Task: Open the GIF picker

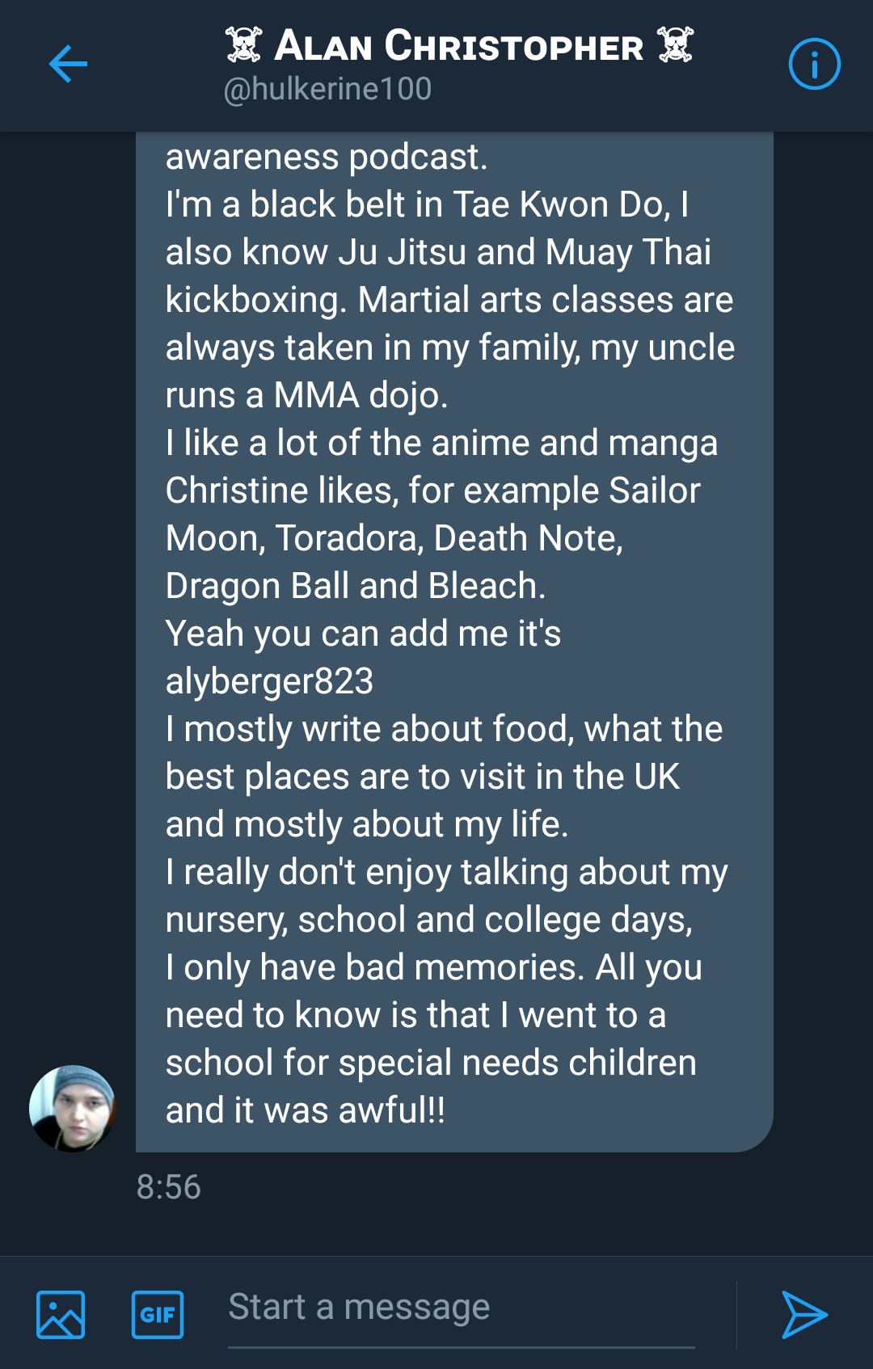Action: pos(158,1314)
